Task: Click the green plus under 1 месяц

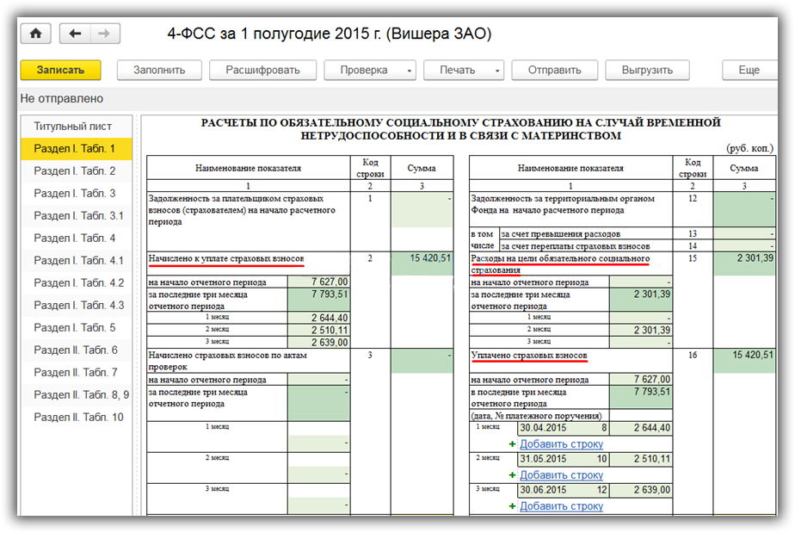Action: click(x=513, y=444)
